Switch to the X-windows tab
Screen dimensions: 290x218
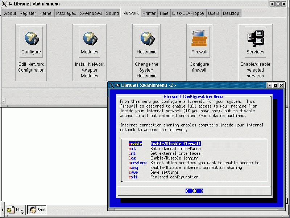[x=91, y=13]
